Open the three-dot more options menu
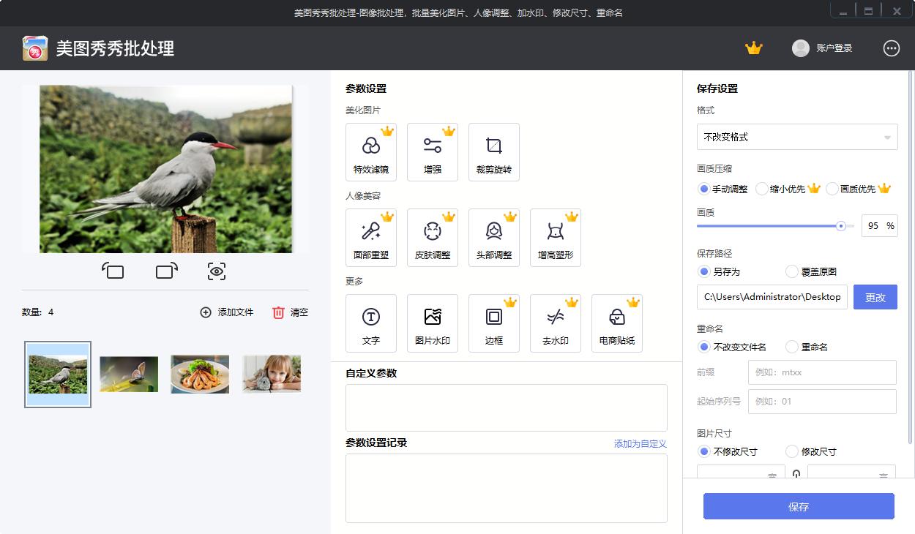 (892, 48)
